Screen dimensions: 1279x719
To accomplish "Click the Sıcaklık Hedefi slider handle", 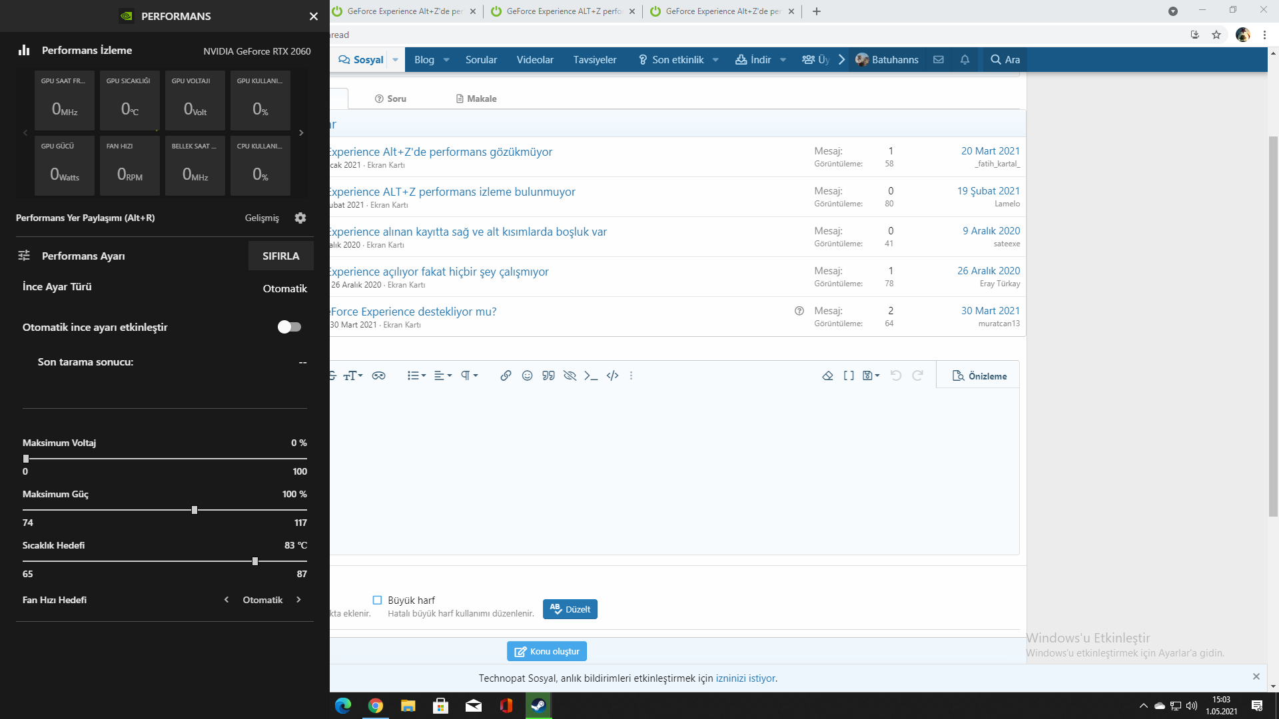I will [x=255, y=561].
